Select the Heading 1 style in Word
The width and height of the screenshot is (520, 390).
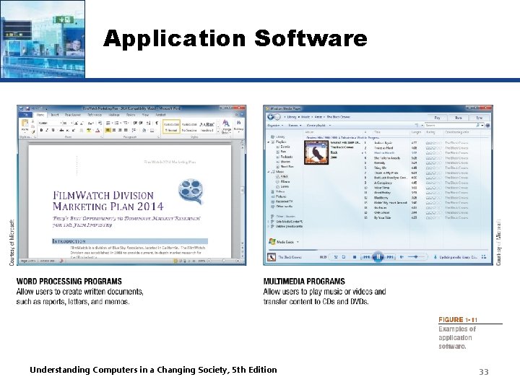coord(207,126)
